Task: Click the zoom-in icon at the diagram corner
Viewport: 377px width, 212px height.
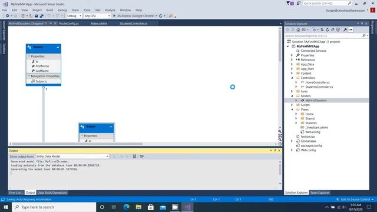Action: (280, 131)
